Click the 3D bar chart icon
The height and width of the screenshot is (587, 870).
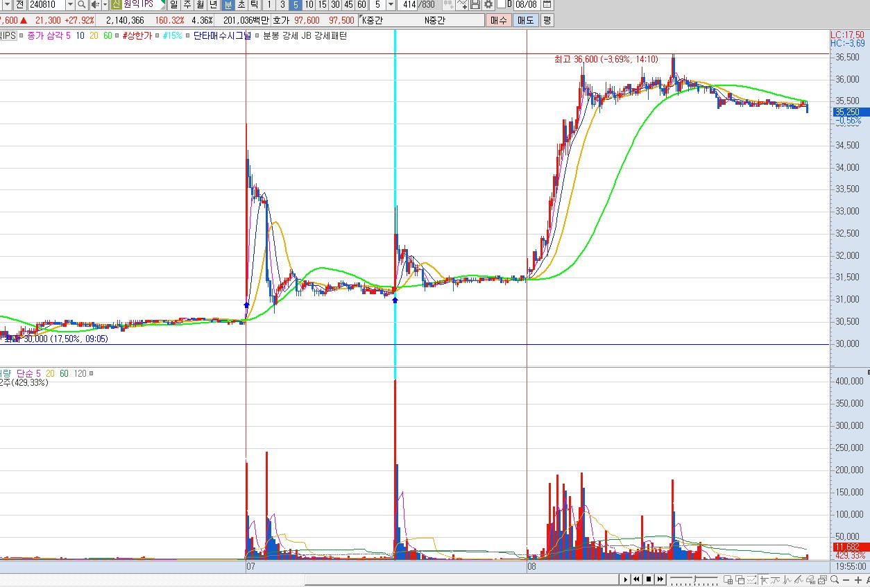[x=810, y=580]
